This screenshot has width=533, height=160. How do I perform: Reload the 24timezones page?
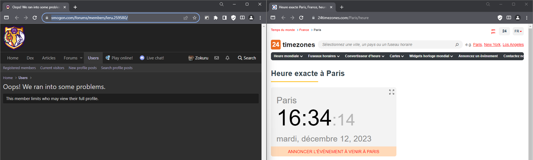point(301,18)
